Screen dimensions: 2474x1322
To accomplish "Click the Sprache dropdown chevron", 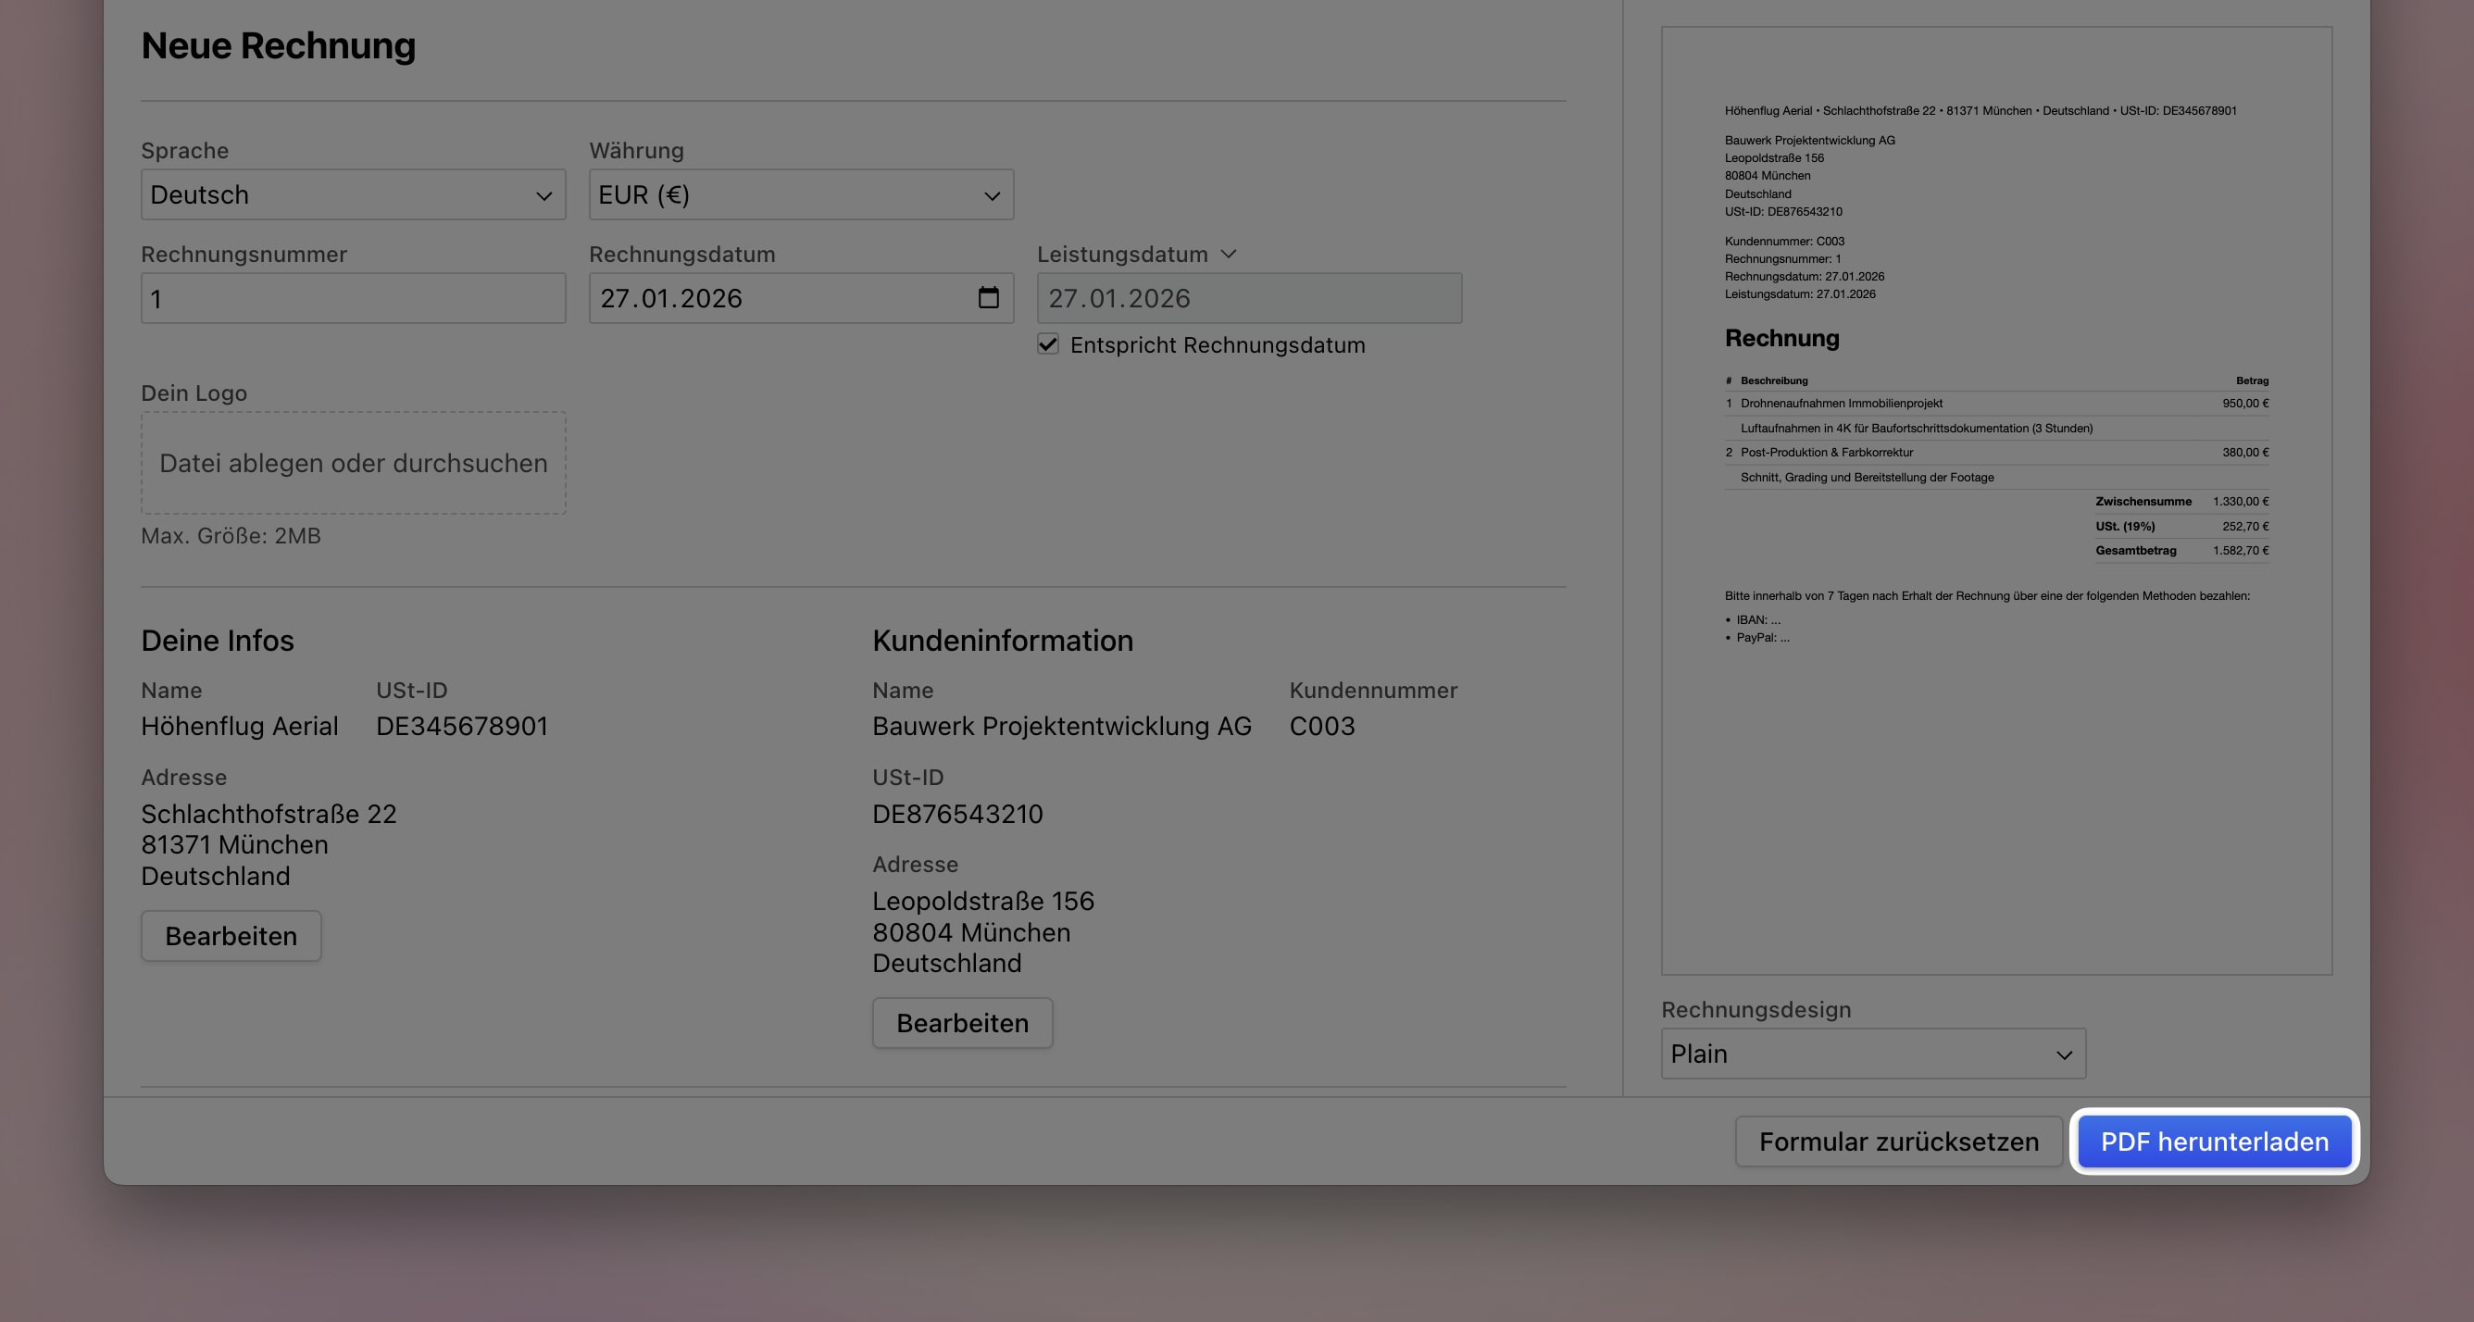I will pyautogui.click(x=544, y=195).
